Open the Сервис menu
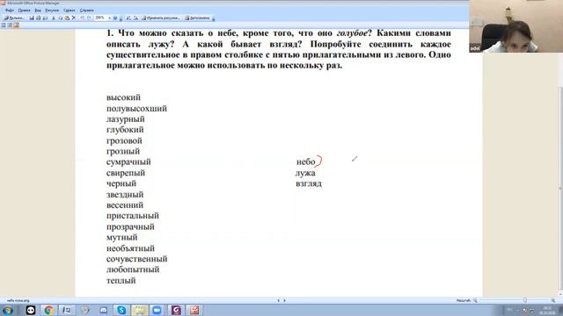This screenshot has width=563, height=316. 69,11
